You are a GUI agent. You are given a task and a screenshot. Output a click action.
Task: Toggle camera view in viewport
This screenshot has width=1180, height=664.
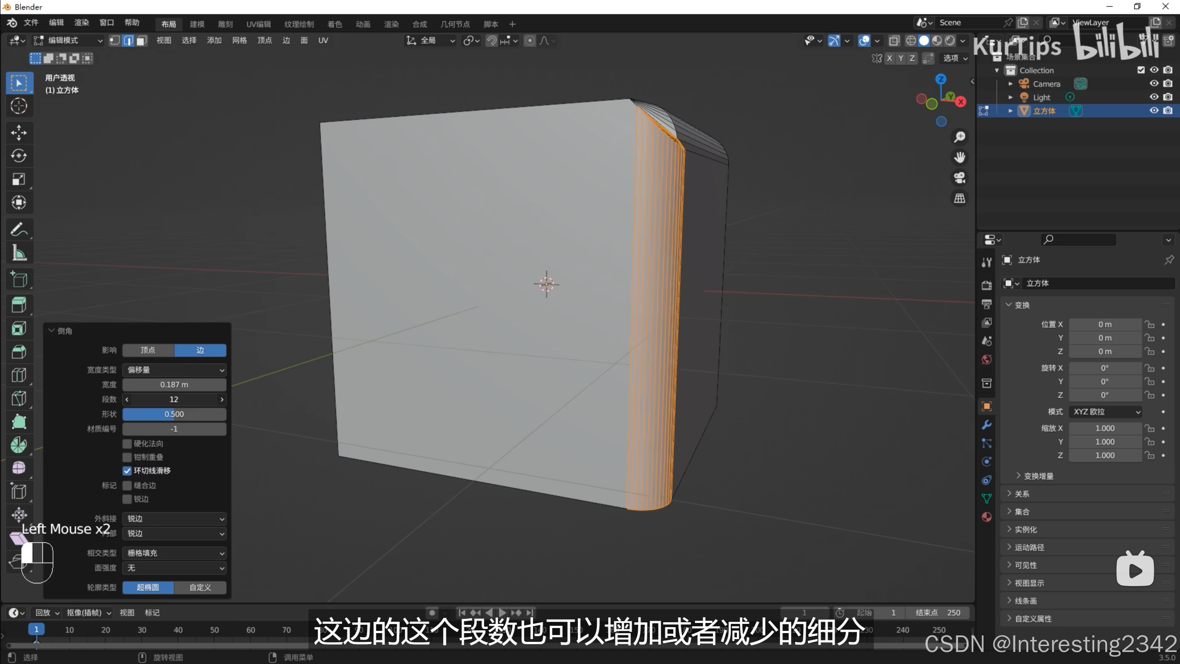click(960, 178)
